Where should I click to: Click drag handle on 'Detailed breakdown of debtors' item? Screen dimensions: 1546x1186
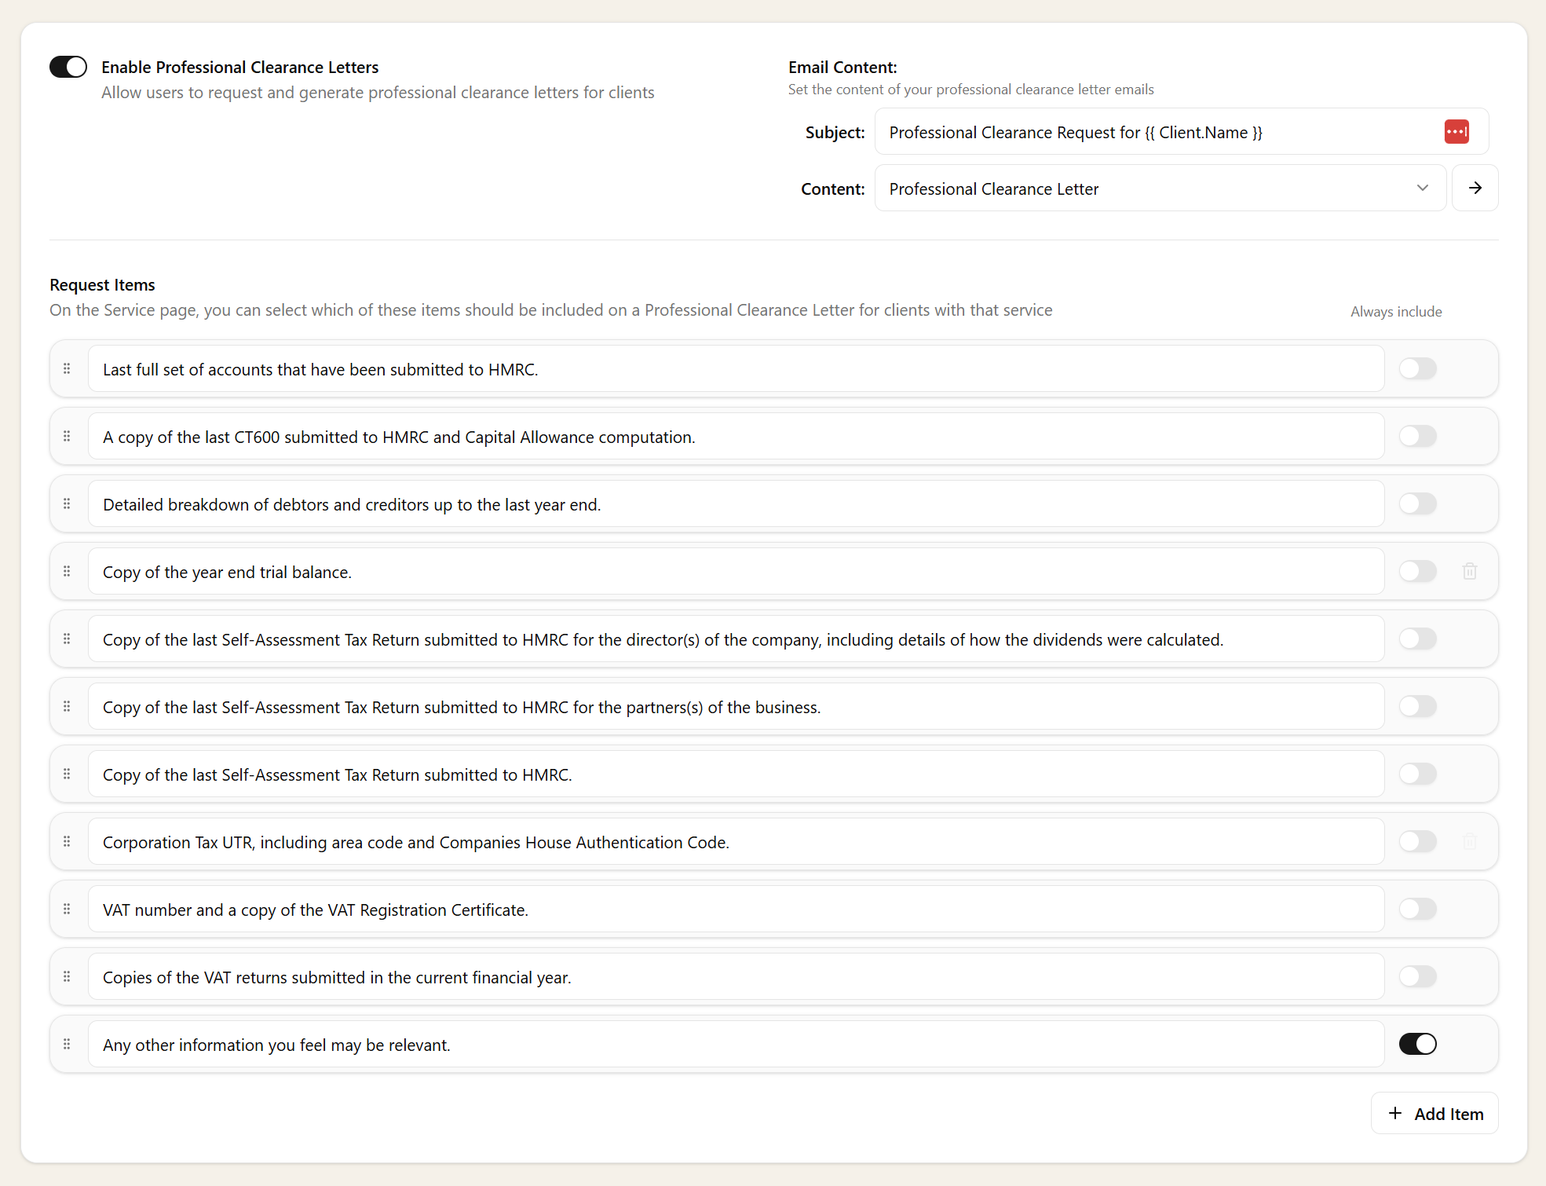[x=67, y=503]
